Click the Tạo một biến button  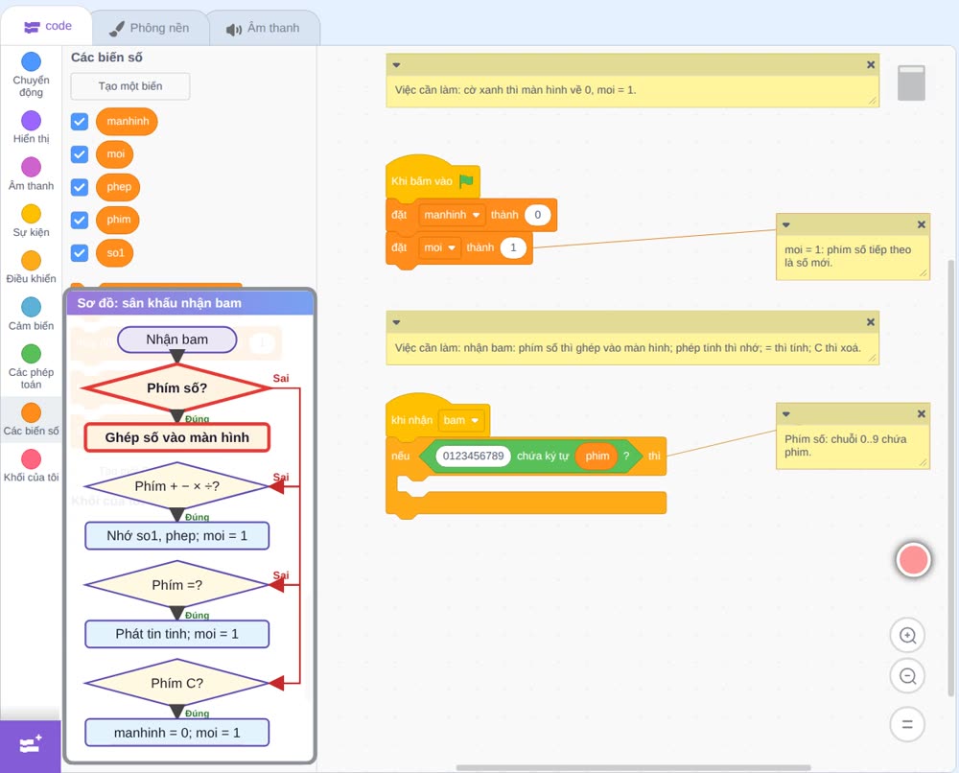point(130,86)
